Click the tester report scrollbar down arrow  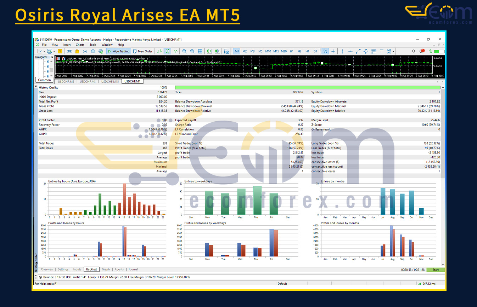[443, 265]
